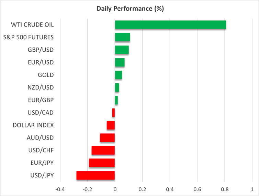
Task: Click the S&P 500 Futures green bar
Action: 122,37
